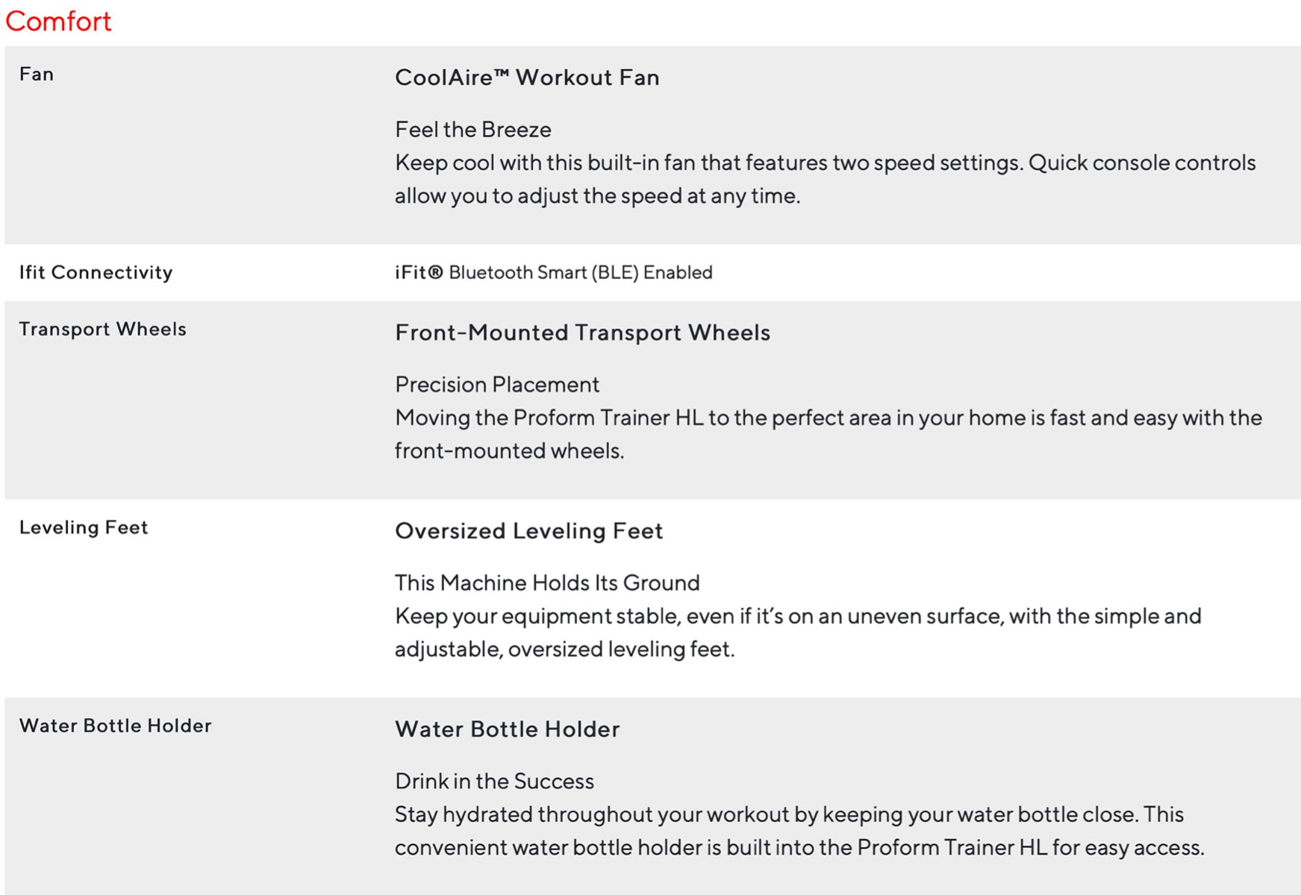The height and width of the screenshot is (895, 1301).
Task: Click iFit Bluetooth Smart (BLE) Enabled text
Action: pyautogui.click(x=554, y=272)
